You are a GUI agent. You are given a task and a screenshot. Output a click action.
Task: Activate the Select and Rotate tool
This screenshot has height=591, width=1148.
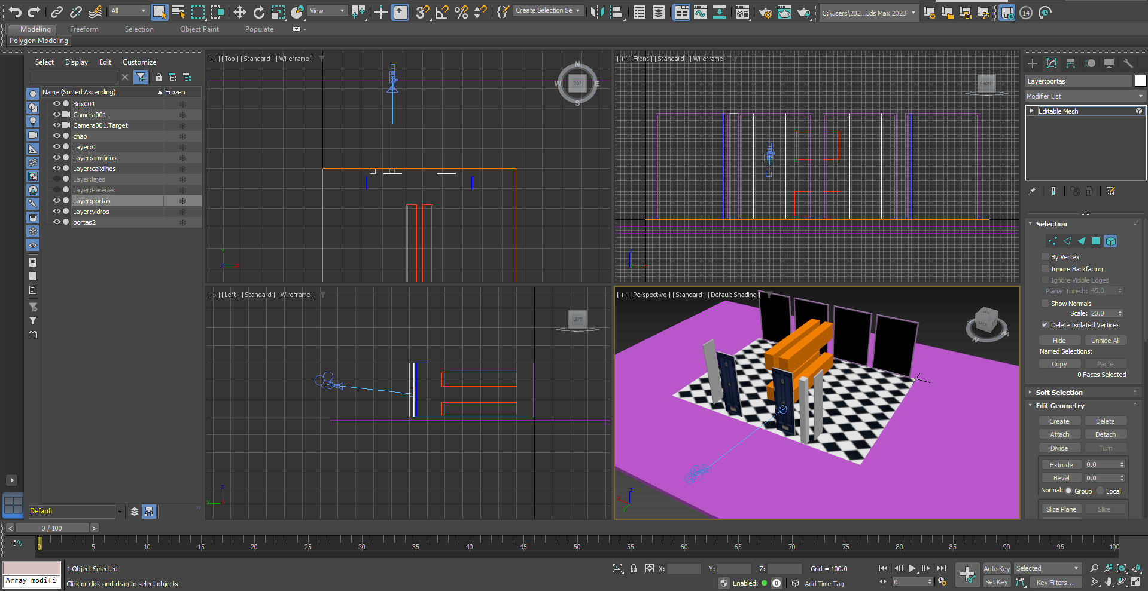(258, 12)
